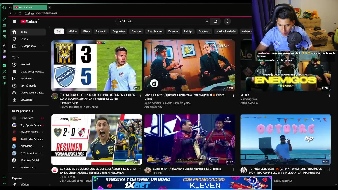Open Twitch panel in Opera sidebar
This screenshot has height=190, width=338.
[4, 57]
